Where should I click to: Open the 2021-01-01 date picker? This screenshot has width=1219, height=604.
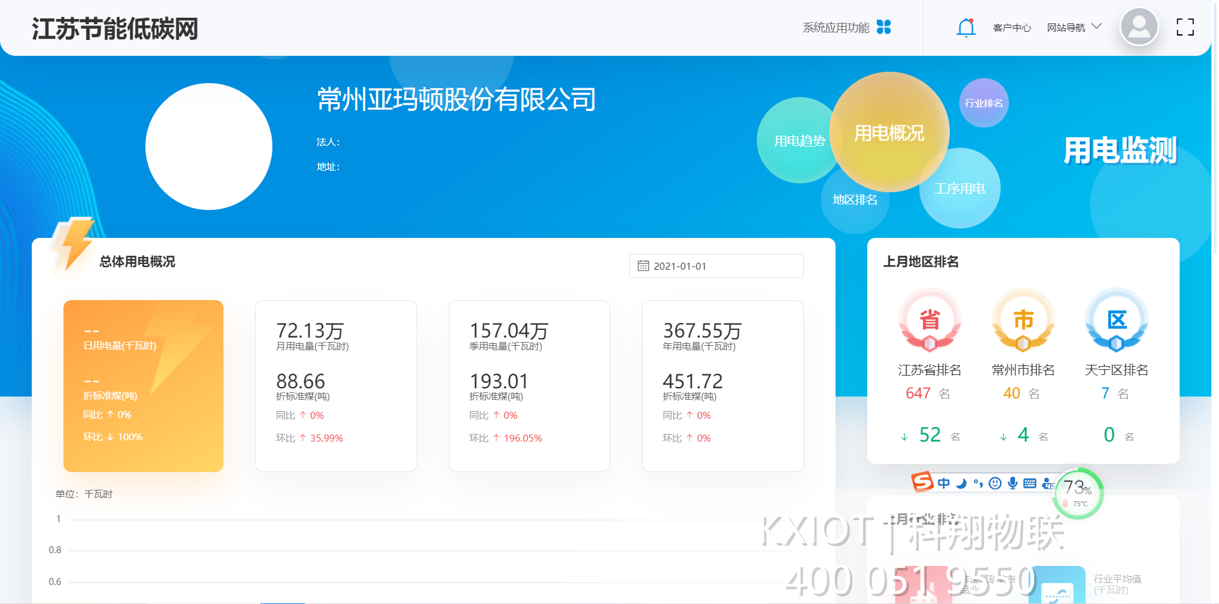[x=716, y=266]
